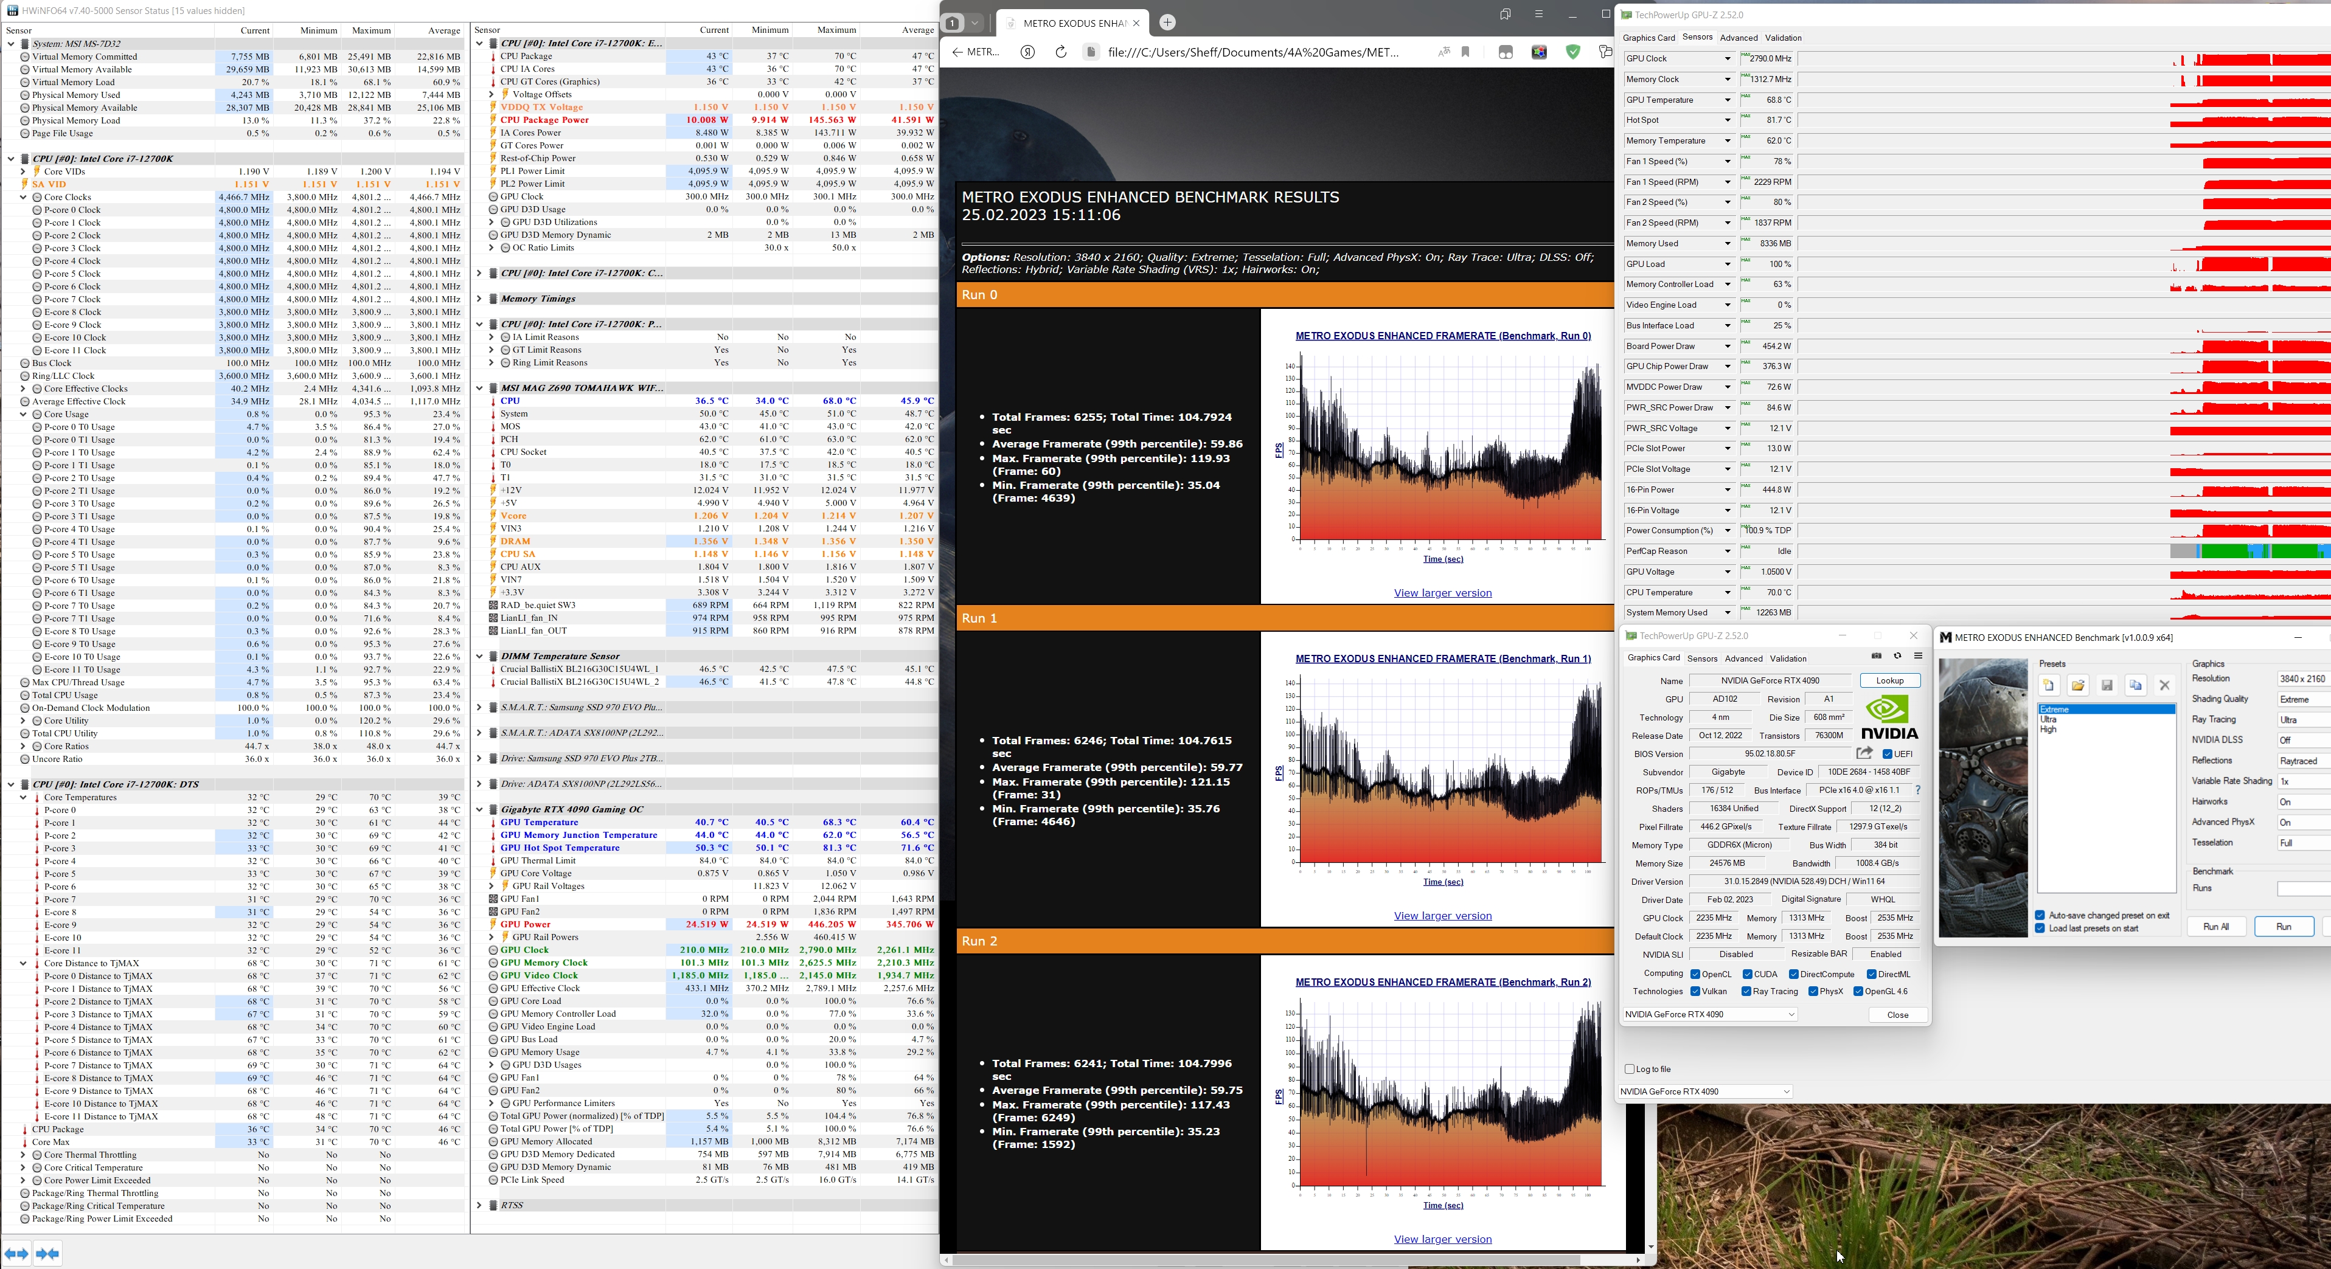Collapse the Core Clocks tree node
The height and width of the screenshot is (1269, 2331).
24,197
